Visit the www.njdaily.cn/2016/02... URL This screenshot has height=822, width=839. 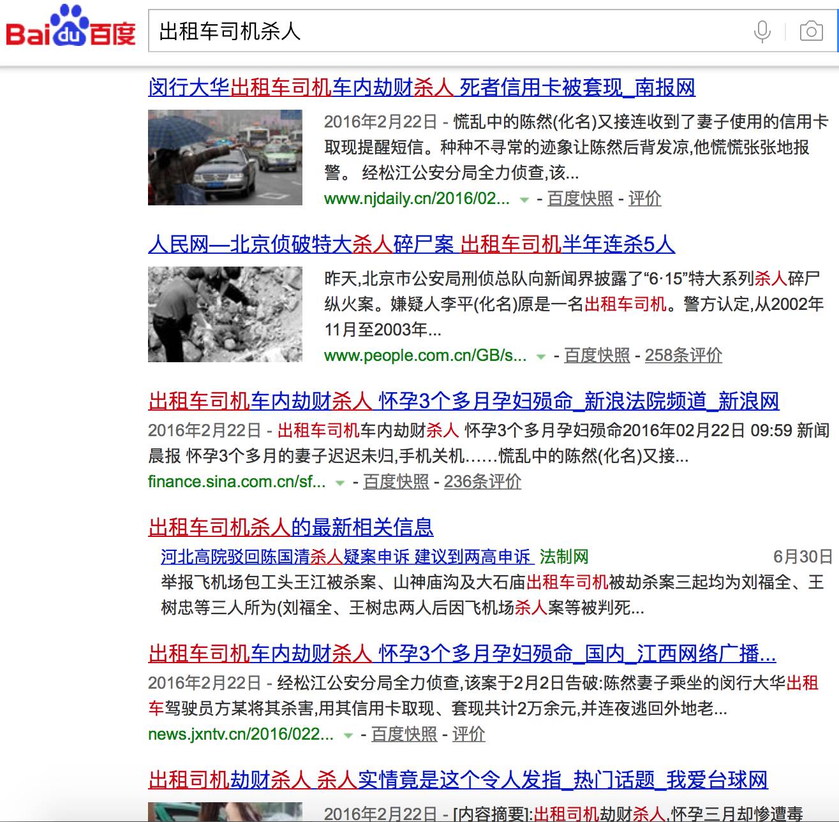[417, 199]
